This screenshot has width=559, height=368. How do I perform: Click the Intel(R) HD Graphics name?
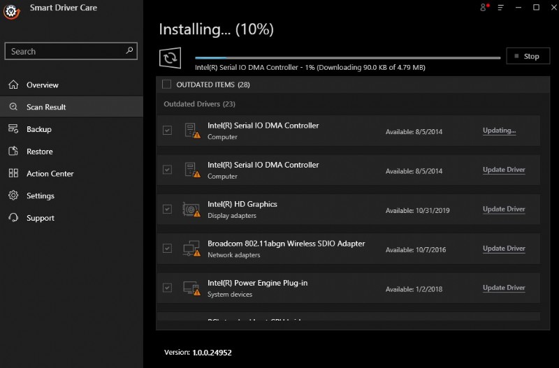pos(242,204)
